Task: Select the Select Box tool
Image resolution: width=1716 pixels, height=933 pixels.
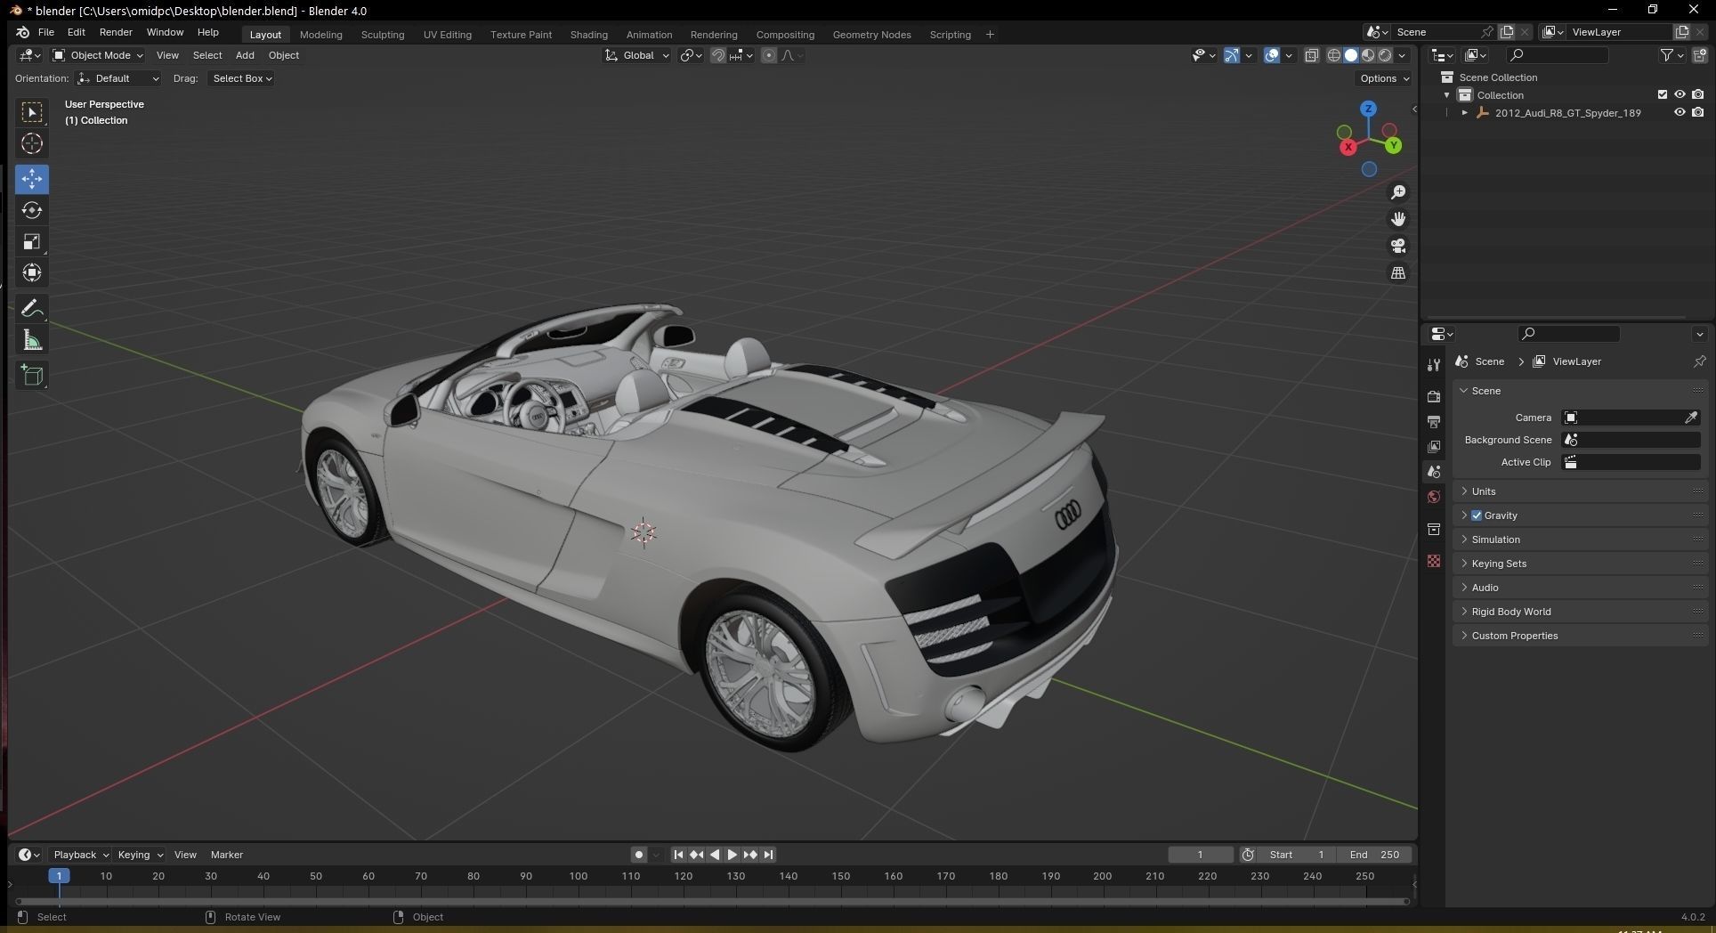Action: (x=32, y=112)
